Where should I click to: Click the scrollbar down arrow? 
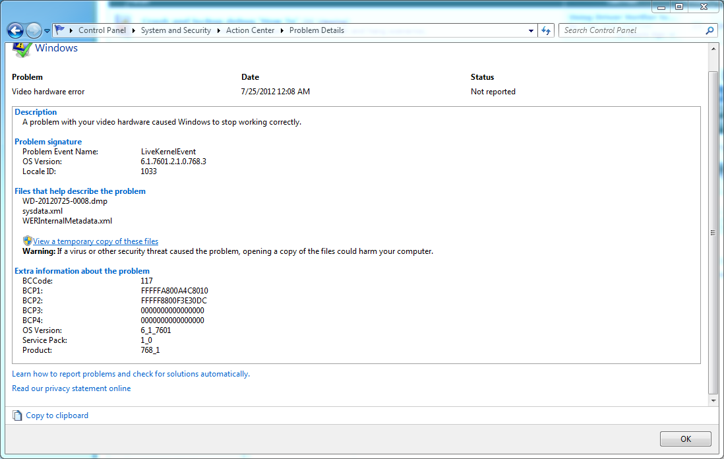(x=713, y=400)
